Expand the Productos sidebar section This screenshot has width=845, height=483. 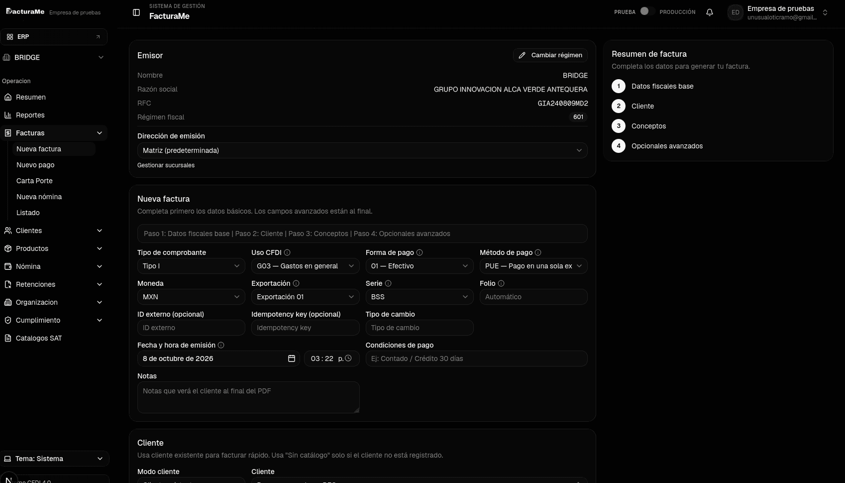tap(54, 248)
